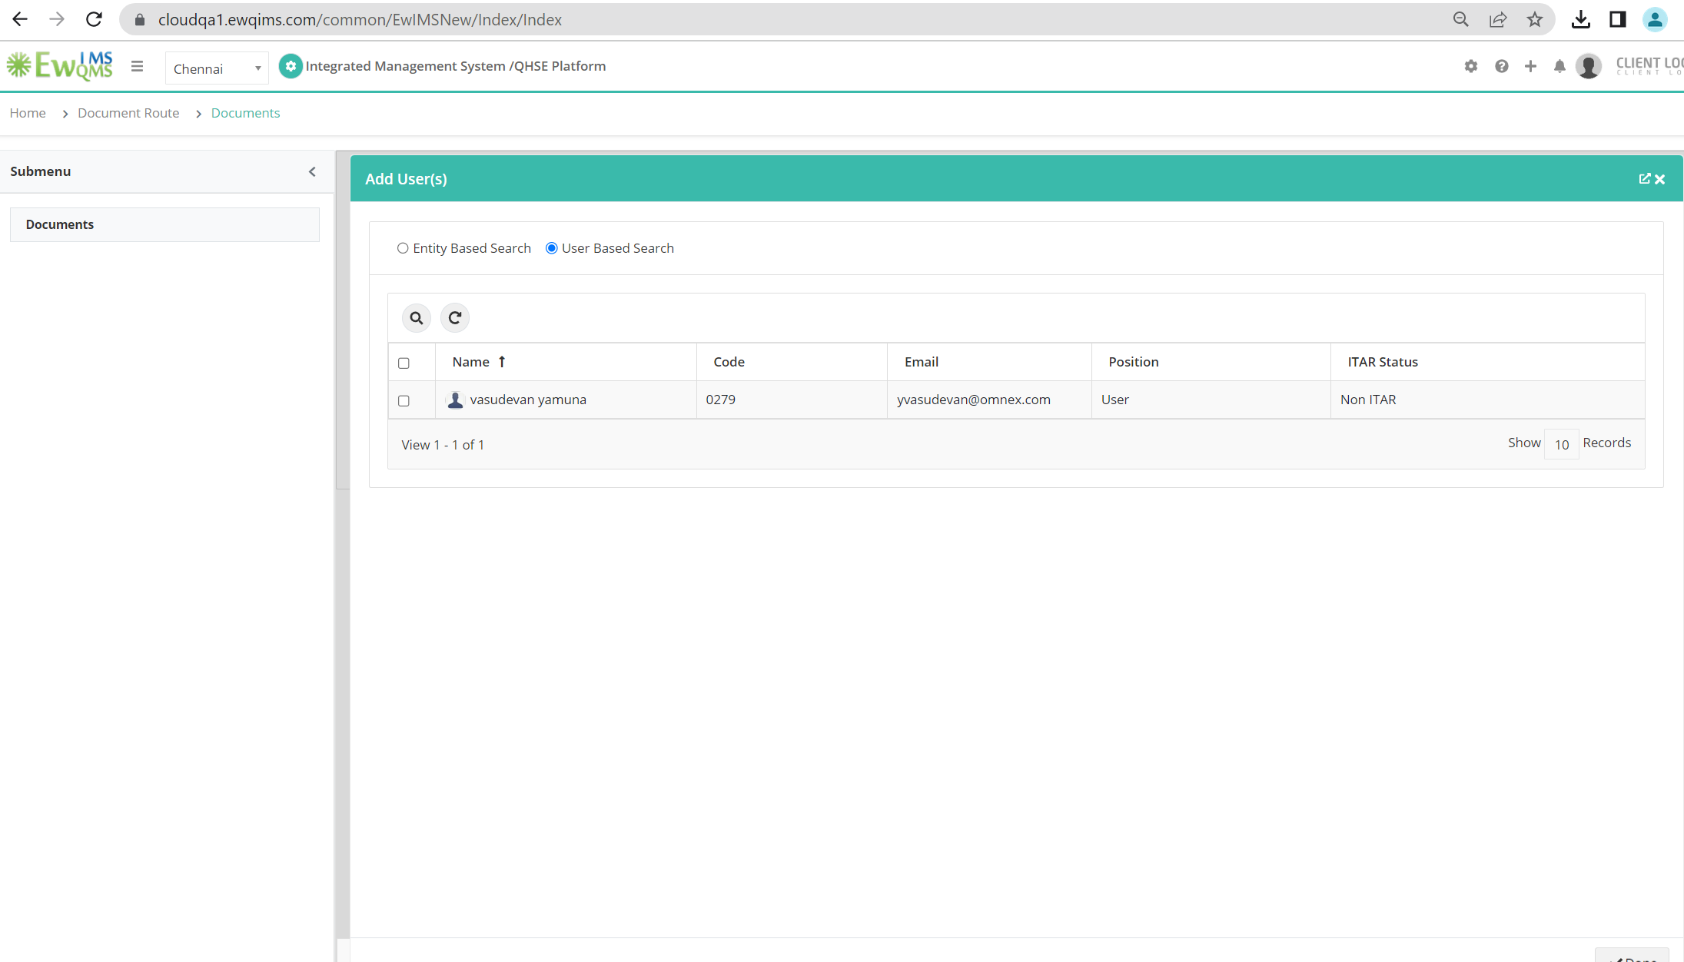This screenshot has height=962, width=1684.
Task: Click the user icon beside vasudevan yamuna
Action: tap(455, 400)
